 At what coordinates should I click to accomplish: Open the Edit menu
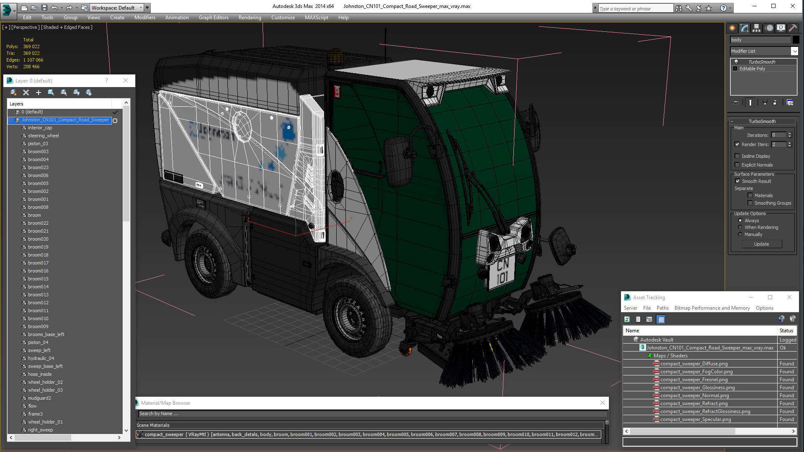click(27, 18)
